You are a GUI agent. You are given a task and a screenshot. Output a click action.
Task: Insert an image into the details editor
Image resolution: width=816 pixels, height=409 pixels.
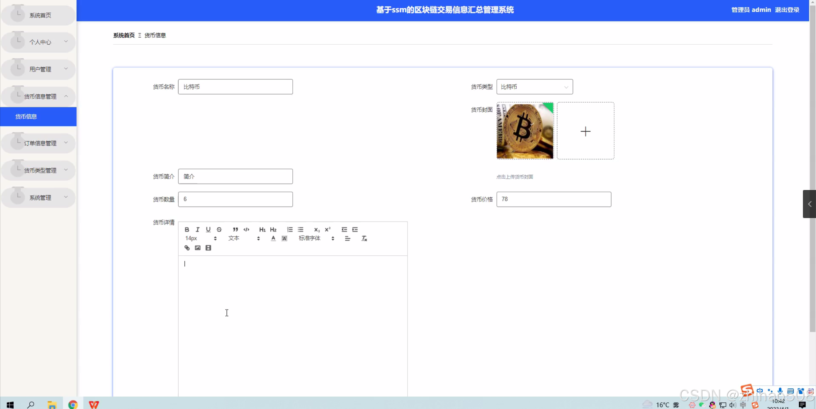pyautogui.click(x=198, y=248)
